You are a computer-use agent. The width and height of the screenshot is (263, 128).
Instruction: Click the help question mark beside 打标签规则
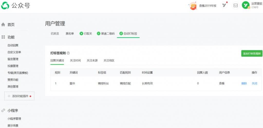68,53
